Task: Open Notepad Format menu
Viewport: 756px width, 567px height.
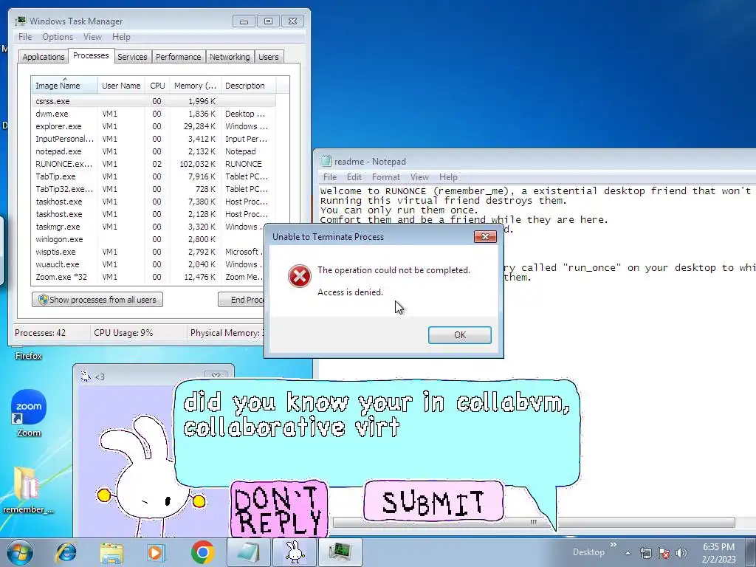Action: pyautogui.click(x=385, y=177)
